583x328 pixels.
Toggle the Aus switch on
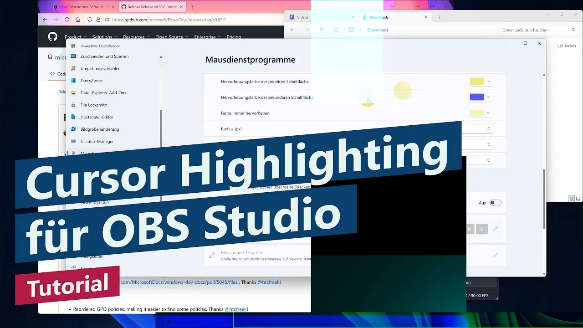(495, 203)
